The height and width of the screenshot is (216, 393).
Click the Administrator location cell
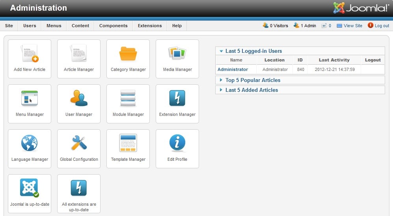(275, 69)
